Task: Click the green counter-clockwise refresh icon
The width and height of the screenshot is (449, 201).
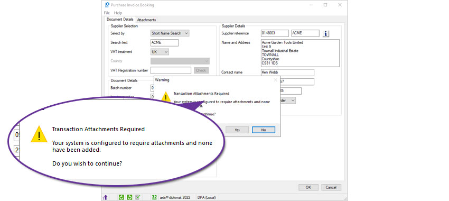Action: click(129, 197)
